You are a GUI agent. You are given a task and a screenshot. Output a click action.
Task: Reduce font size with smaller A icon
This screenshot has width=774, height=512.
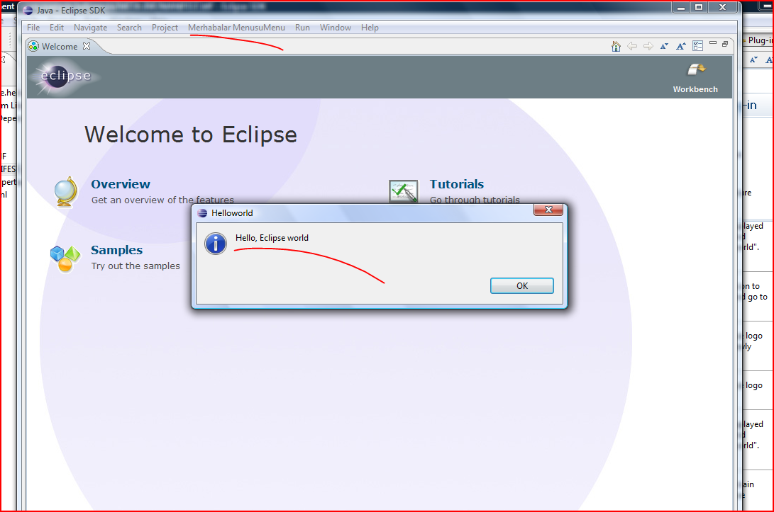(665, 46)
